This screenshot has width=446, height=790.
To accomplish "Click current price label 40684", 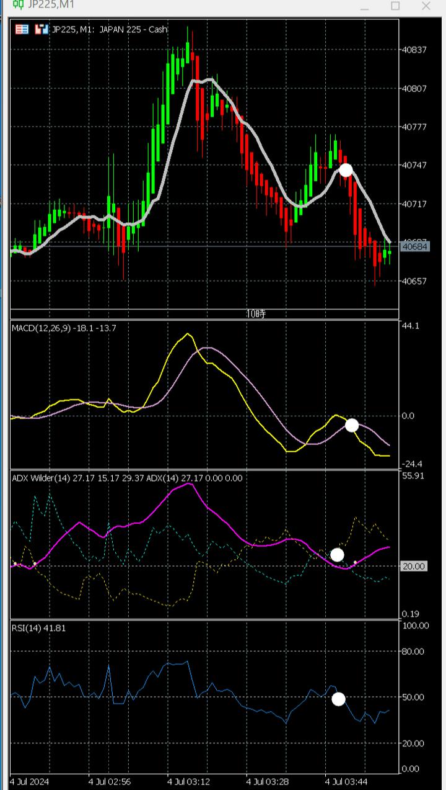I will (414, 247).
